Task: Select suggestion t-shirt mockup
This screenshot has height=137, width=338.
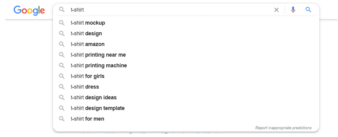Action: click(x=186, y=23)
